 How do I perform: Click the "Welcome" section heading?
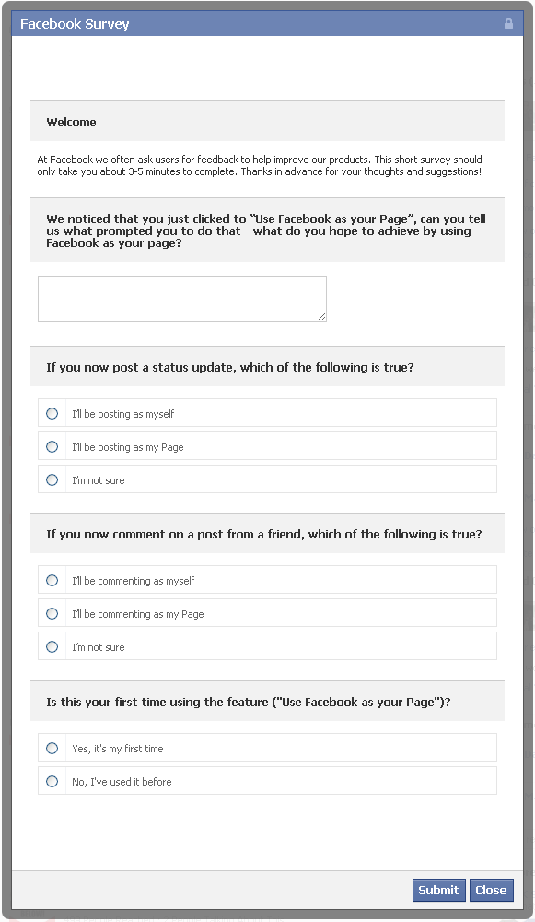coord(71,123)
